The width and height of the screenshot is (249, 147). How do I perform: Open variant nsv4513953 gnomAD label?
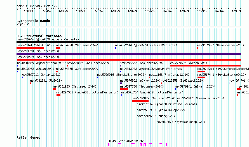(x=151, y=69)
